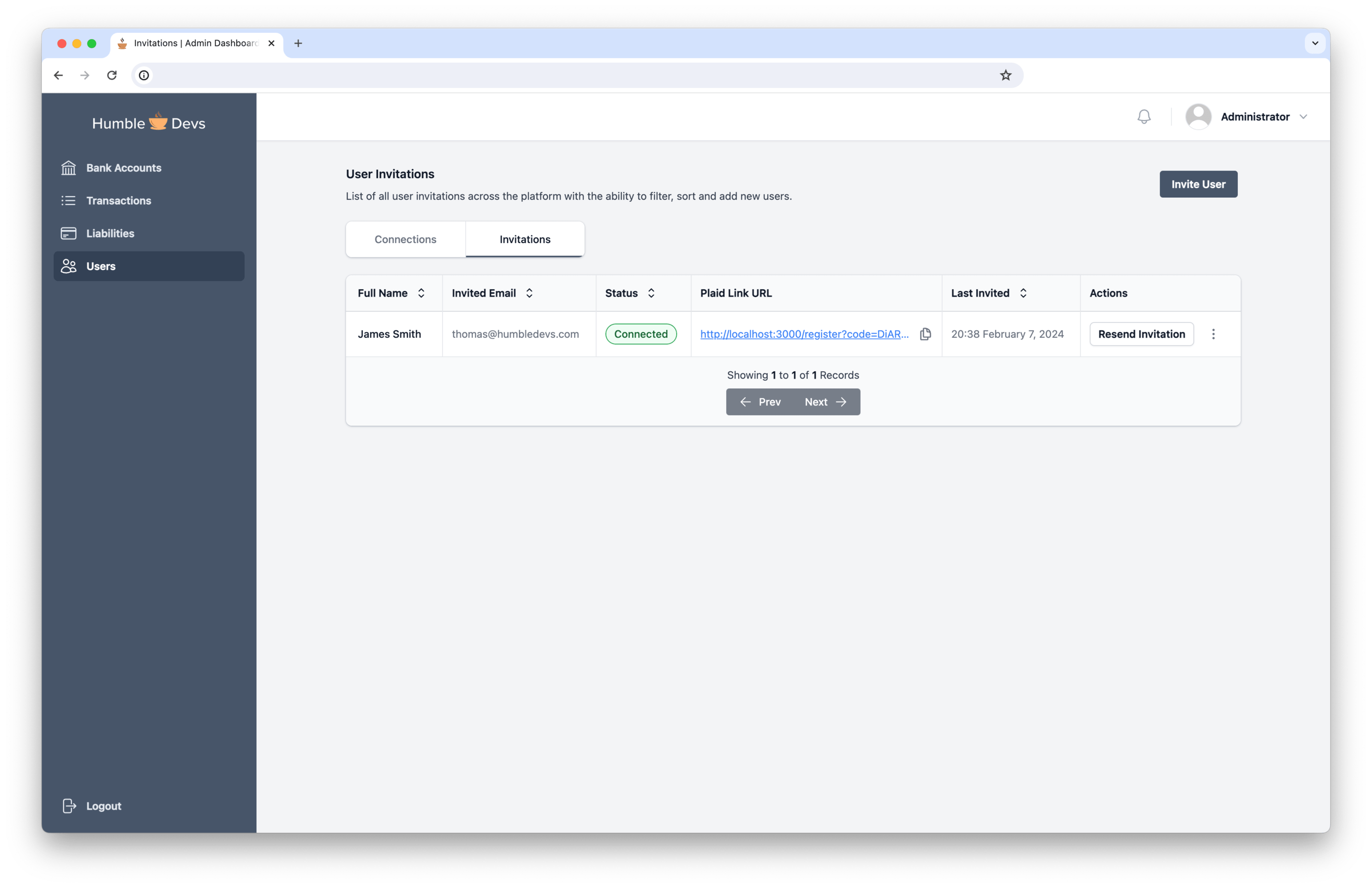Screen dimensions: 1372x888
Task: Click the Invite User button
Action: tap(1198, 184)
